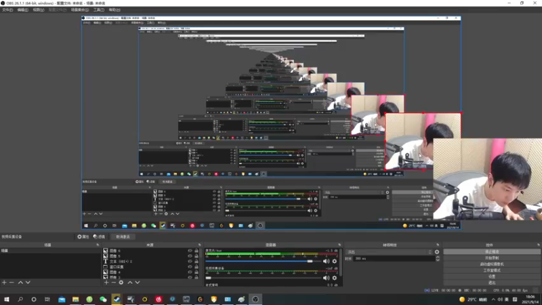Mute the 视频采集设备 audio speaker icon

[x=326, y=278]
